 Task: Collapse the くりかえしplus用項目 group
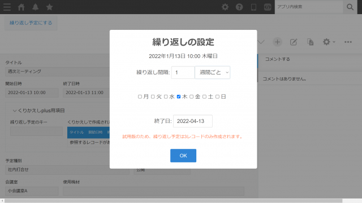tap(39, 111)
